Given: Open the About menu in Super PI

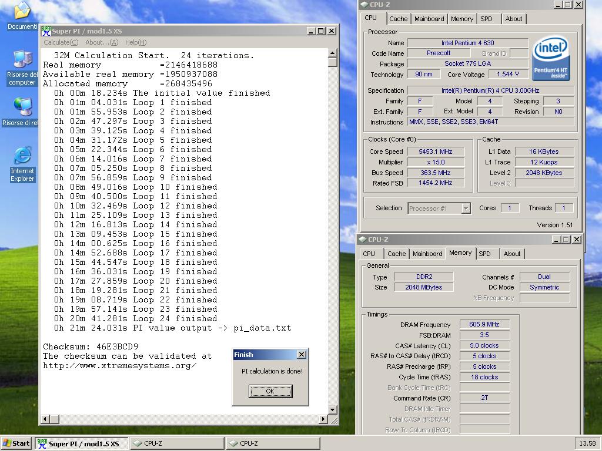Looking at the screenshot, I should point(102,42).
